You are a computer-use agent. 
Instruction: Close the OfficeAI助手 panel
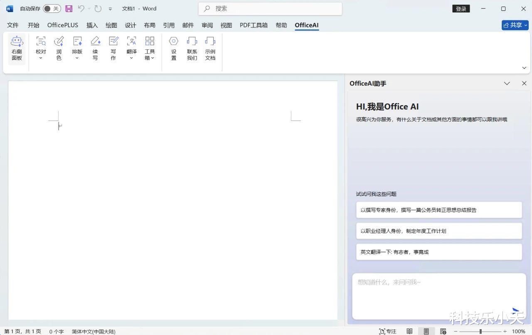pyautogui.click(x=524, y=84)
